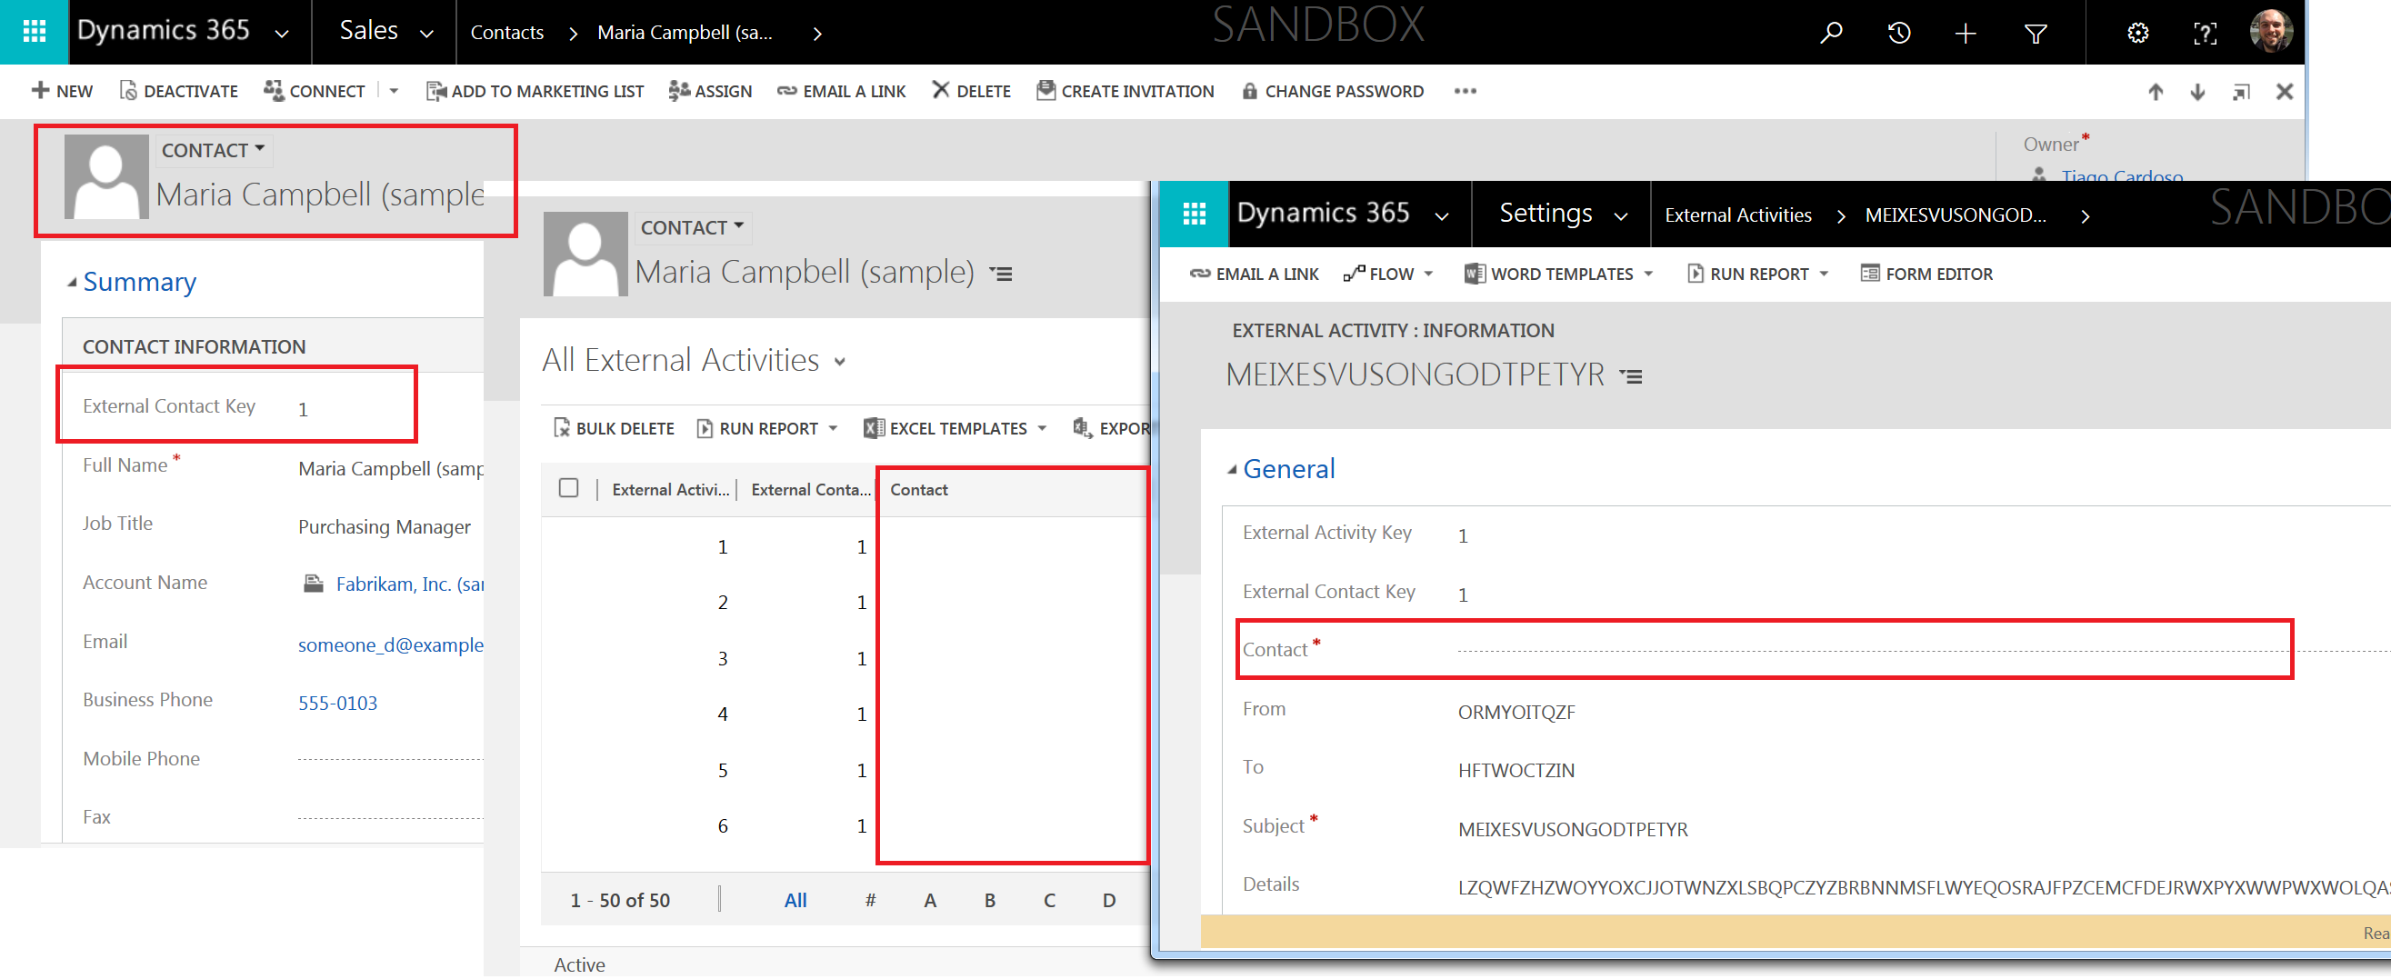Open recent items history icon
This screenshot has height=979, width=2391.
[x=1898, y=34]
